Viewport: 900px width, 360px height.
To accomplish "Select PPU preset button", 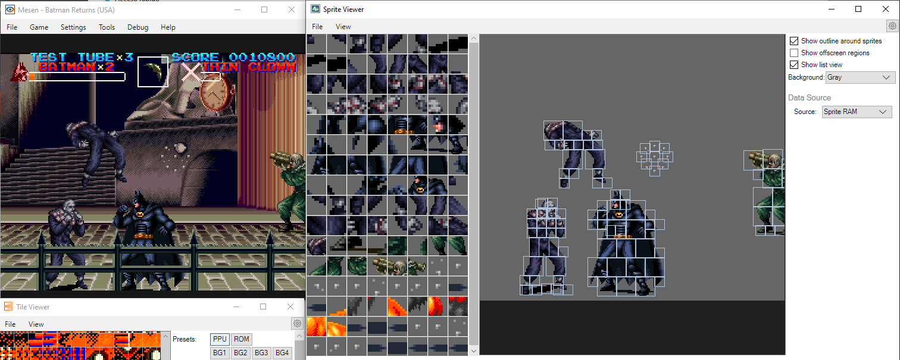I will (x=220, y=339).
